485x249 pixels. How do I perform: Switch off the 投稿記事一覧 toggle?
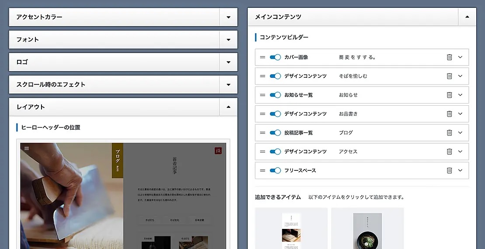point(275,133)
